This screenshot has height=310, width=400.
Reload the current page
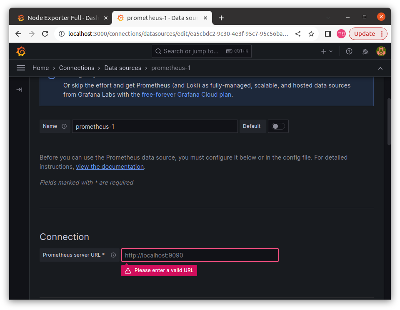point(45,34)
